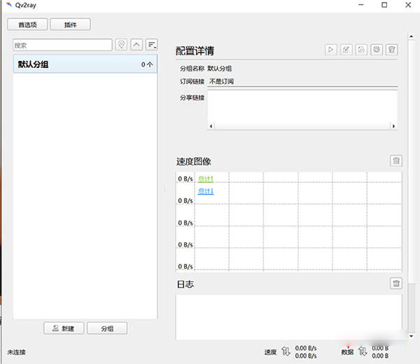Minimize the Qv2ray window
This screenshot has height=364, width=420.
(361, 5)
